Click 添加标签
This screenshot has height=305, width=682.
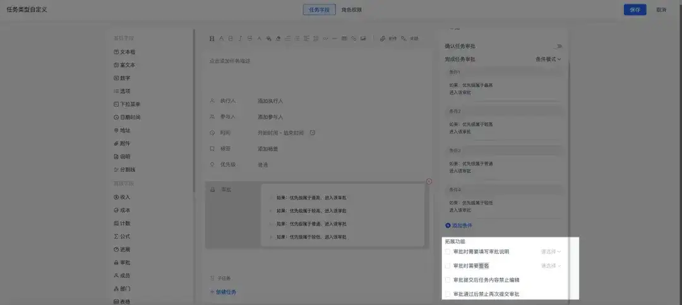click(268, 149)
